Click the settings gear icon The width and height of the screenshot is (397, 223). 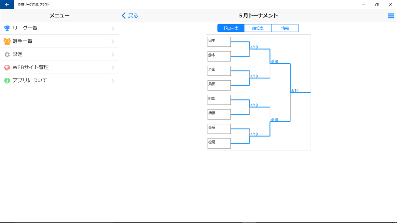point(7,55)
